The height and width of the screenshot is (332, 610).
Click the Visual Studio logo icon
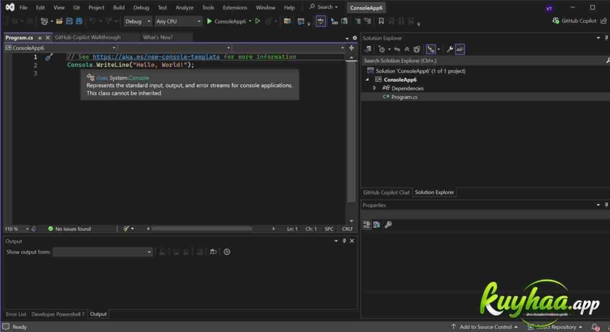point(10,7)
